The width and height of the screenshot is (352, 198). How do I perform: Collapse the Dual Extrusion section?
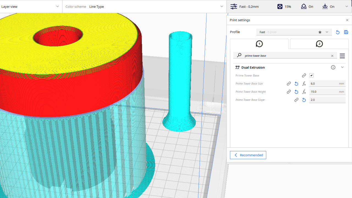coord(342,67)
